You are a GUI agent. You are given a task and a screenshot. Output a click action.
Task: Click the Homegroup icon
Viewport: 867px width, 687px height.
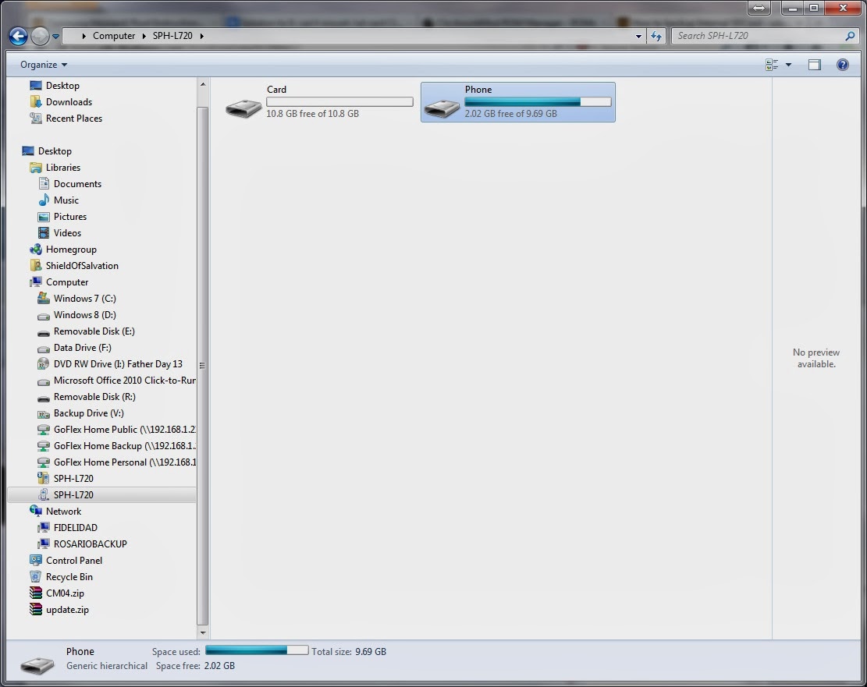click(x=36, y=250)
